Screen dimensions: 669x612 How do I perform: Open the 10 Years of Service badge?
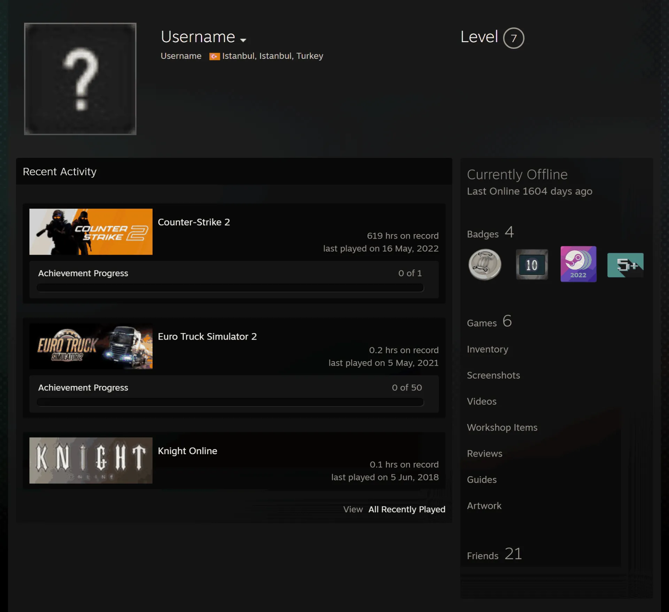[x=532, y=265]
